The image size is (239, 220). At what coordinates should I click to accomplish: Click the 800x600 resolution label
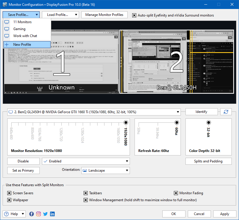click(32, 133)
